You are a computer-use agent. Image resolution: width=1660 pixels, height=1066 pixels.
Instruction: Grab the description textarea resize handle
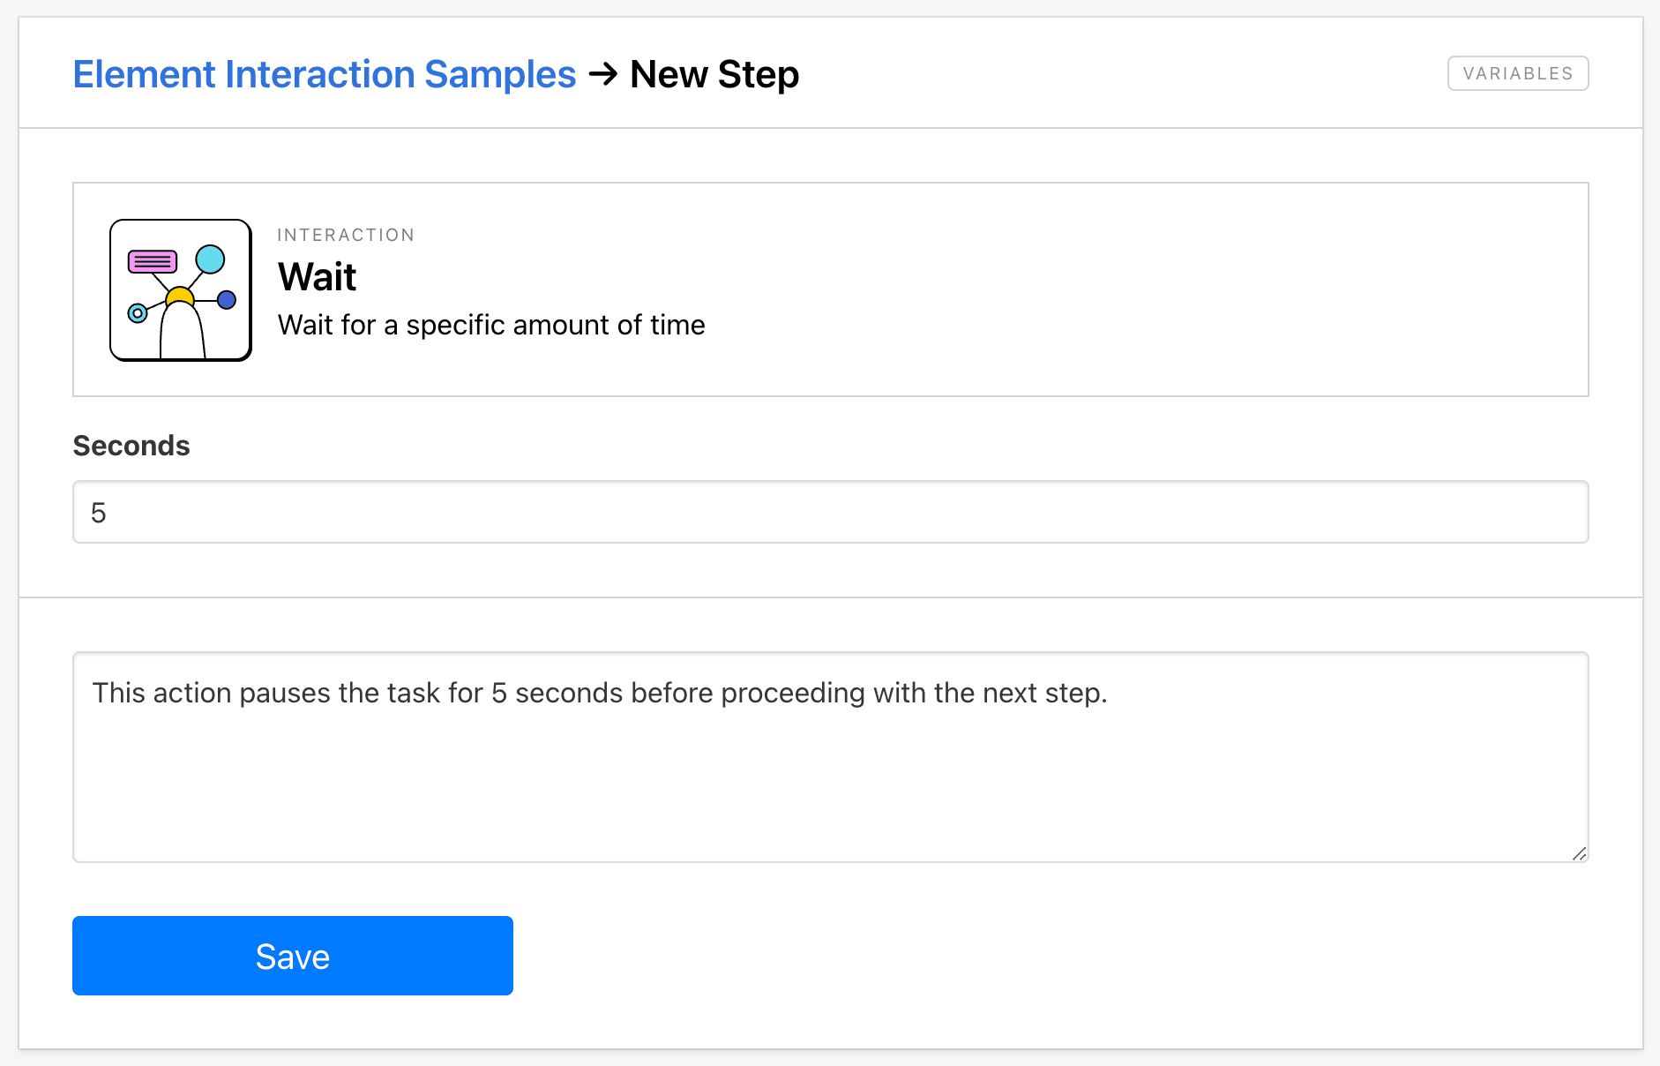click(1579, 853)
